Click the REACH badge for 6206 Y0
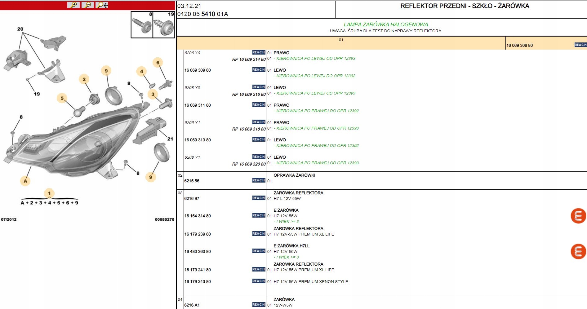 click(x=259, y=52)
